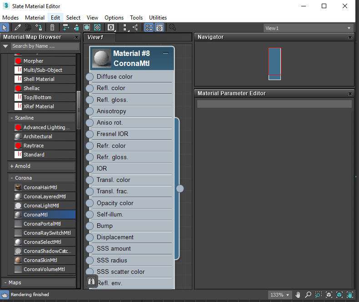This screenshot has width=359, height=302.
Task: Open the 133% zoom level dropdown
Action: (x=280, y=295)
